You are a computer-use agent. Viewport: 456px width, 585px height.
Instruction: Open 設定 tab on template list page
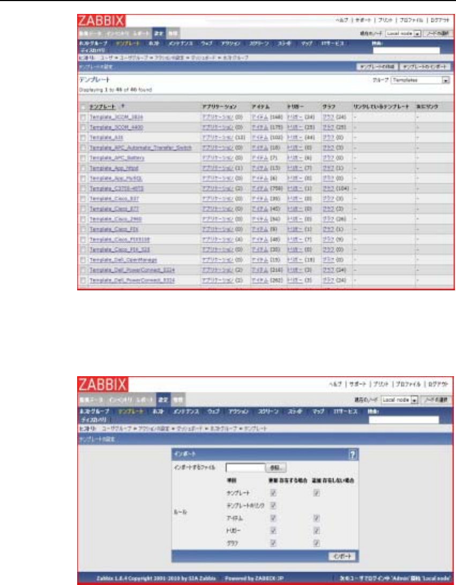pyautogui.click(x=159, y=33)
